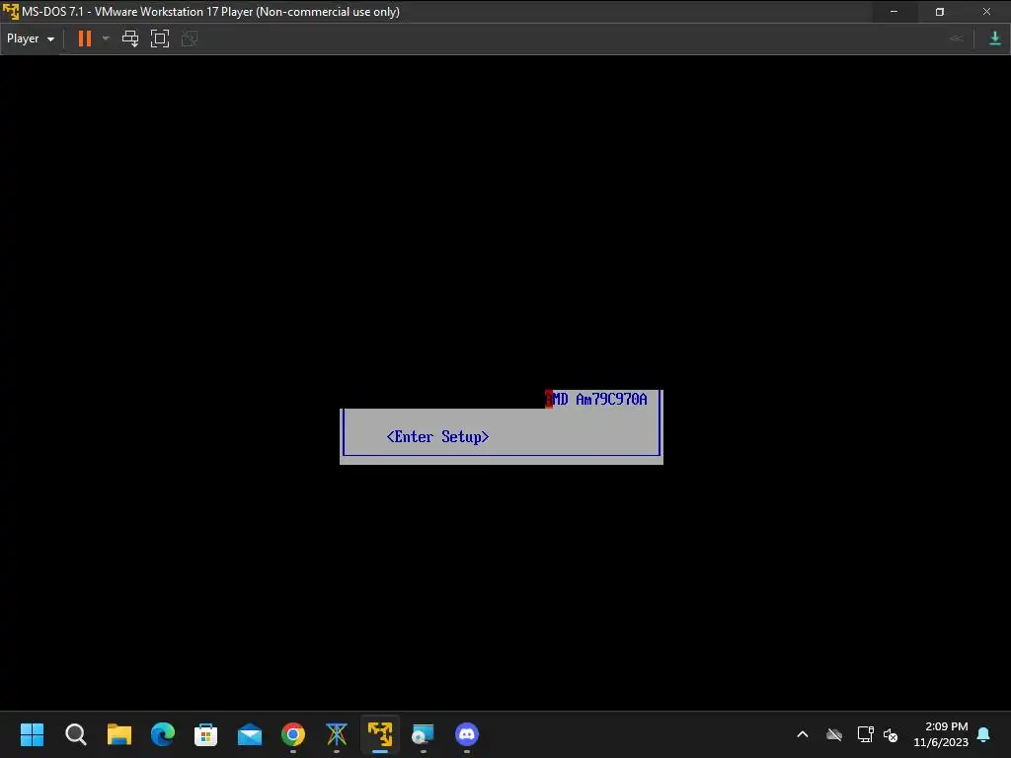
Task: Open Microsoft Store from the taskbar
Action: tap(205, 734)
